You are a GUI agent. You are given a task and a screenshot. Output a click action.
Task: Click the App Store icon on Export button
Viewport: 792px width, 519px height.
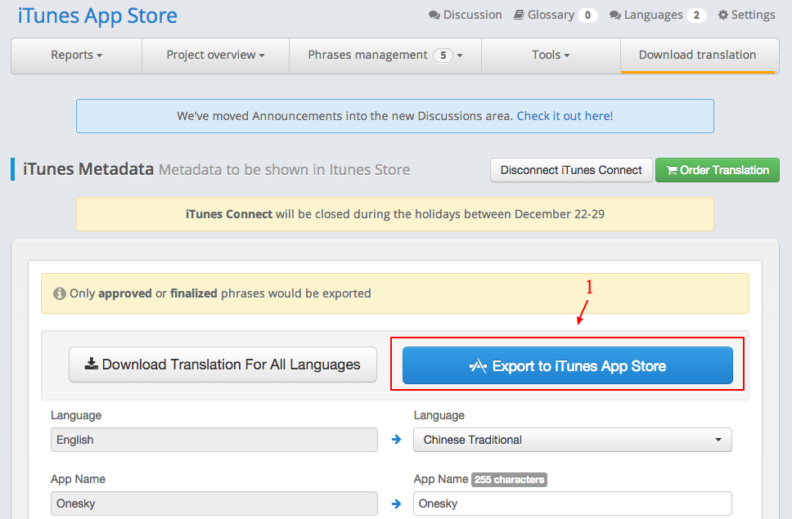tap(478, 365)
